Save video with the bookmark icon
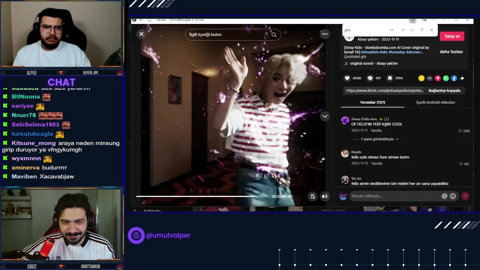 390,78
